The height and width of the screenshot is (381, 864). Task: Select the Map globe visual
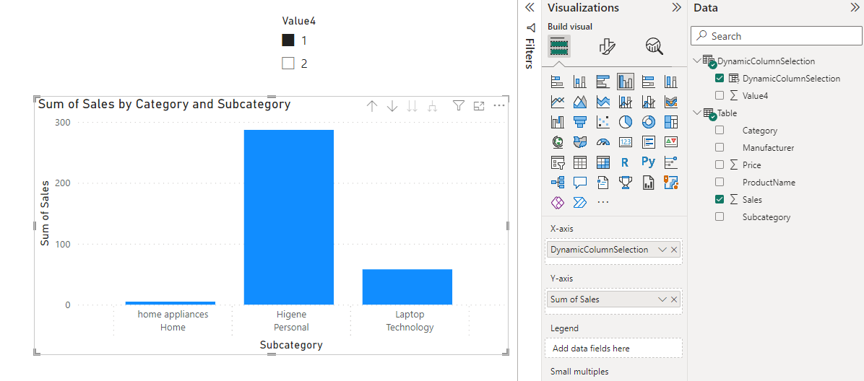coord(557,142)
